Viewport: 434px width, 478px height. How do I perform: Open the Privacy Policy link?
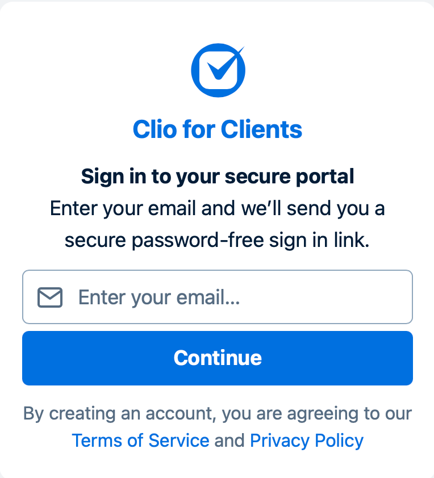coord(307,441)
